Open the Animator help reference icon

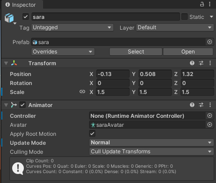click(192, 105)
